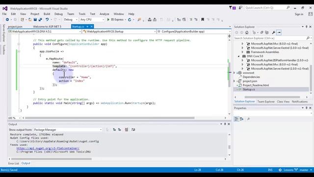The width and height of the screenshot is (314, 177).
Task: Click Show All Files in Solution Explorer
Action: point(267,32)
